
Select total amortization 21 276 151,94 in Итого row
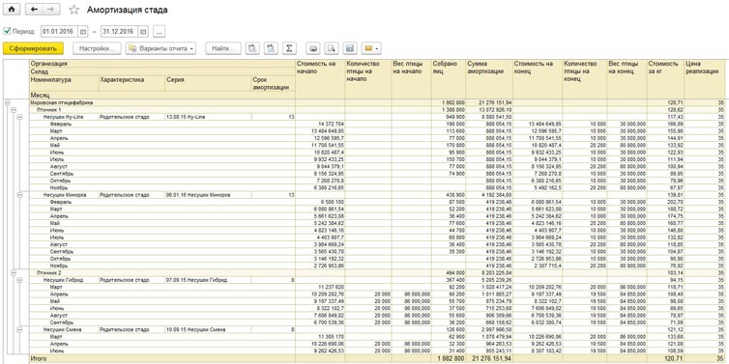(x=489, y=358)
